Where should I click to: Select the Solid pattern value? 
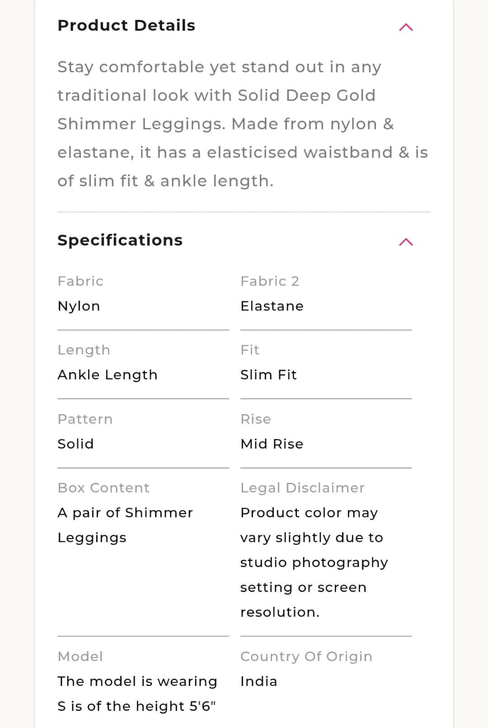(x=76, y=444)
